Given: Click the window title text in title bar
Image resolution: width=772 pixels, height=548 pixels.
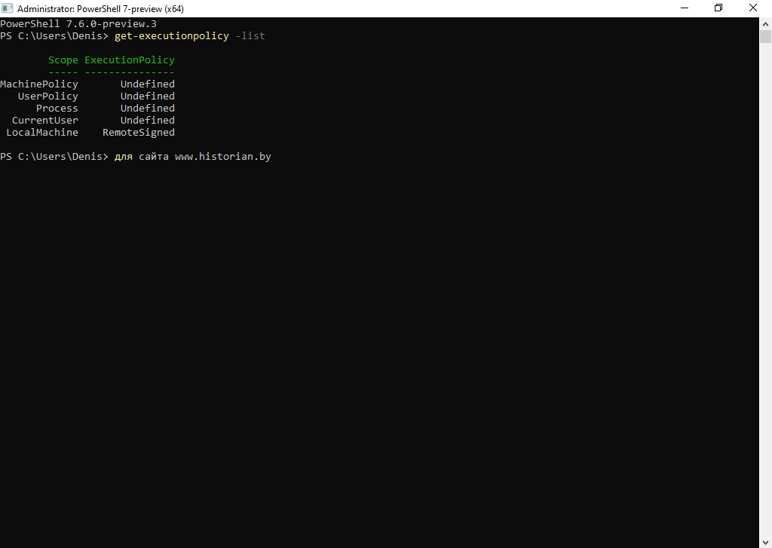Looking at the screenshot, I should [x=100, y=9].
